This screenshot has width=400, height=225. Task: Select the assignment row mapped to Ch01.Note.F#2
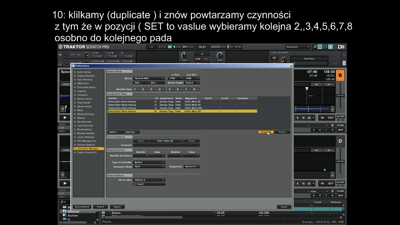(x=182, y=108)
